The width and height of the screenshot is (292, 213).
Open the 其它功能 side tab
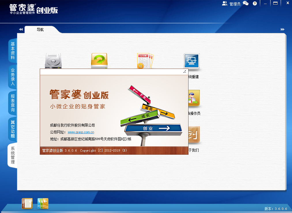[13, 129]
